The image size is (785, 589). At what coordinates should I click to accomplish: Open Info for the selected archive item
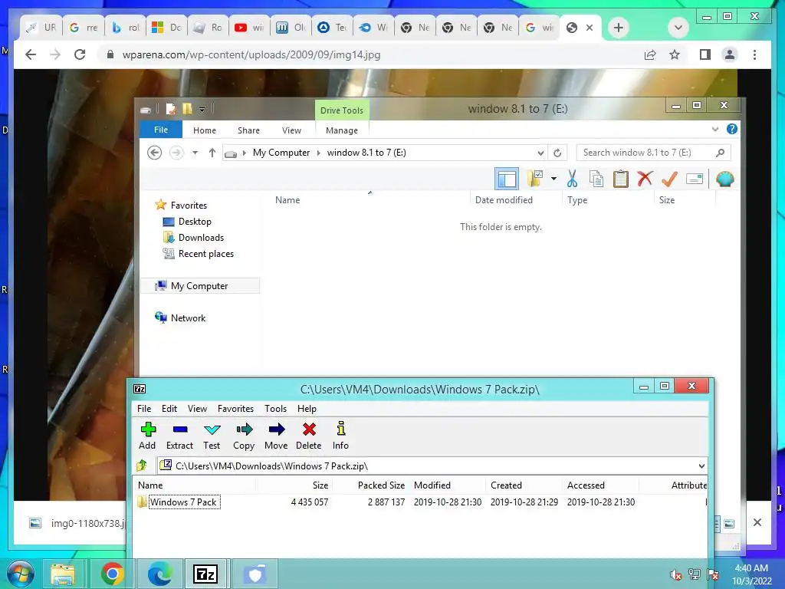[x=340, y=436]
